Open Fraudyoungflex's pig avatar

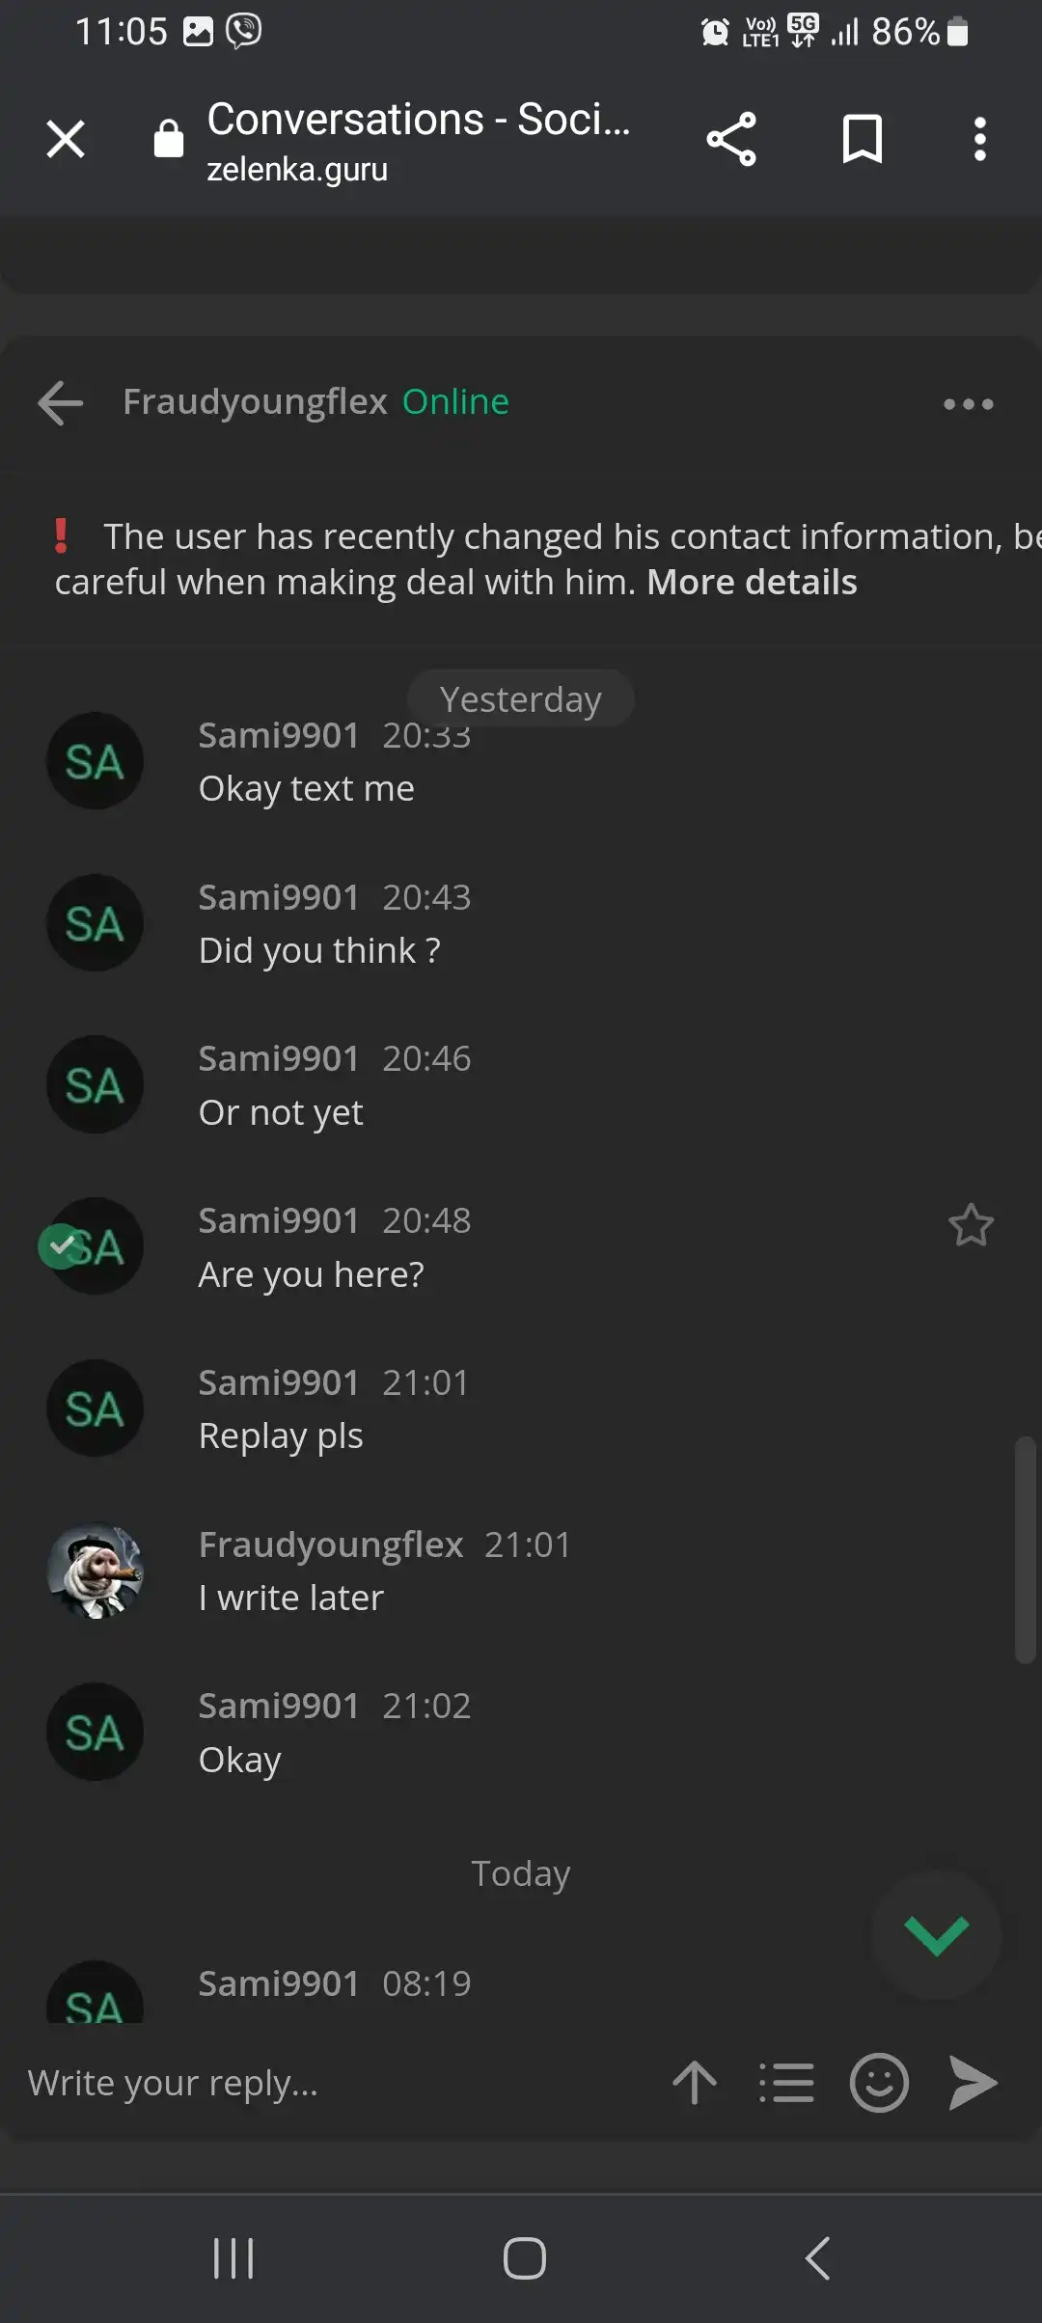96,1571
